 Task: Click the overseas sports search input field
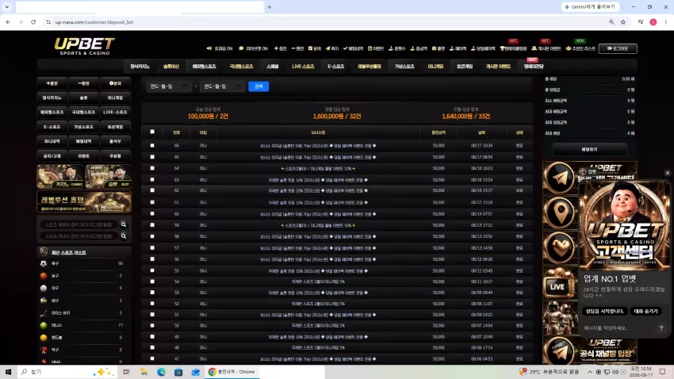[79, 224]
